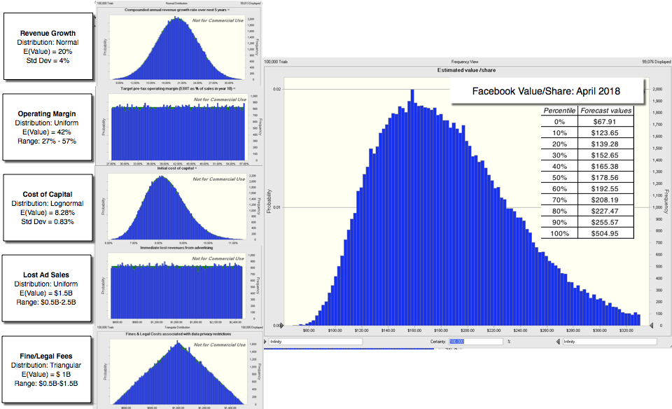
Task: Click '99,076 Displayed' in the forecast chart header
Action: 656,62
